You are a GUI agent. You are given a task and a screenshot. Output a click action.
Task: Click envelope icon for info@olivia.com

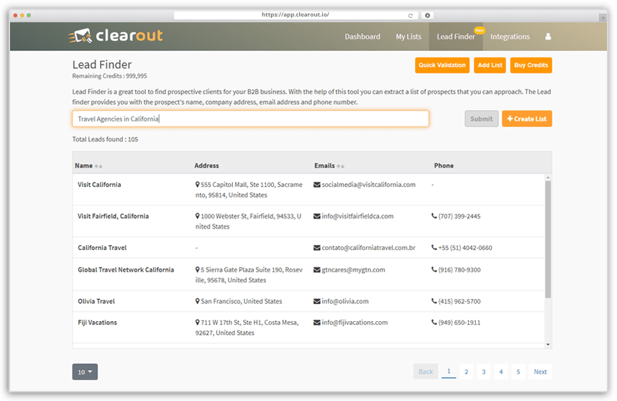[x=316, y=301]
